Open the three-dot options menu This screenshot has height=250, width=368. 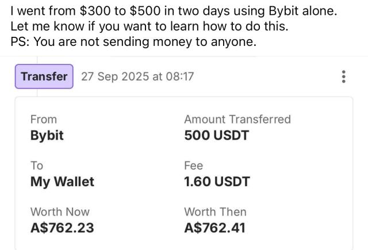344,77
